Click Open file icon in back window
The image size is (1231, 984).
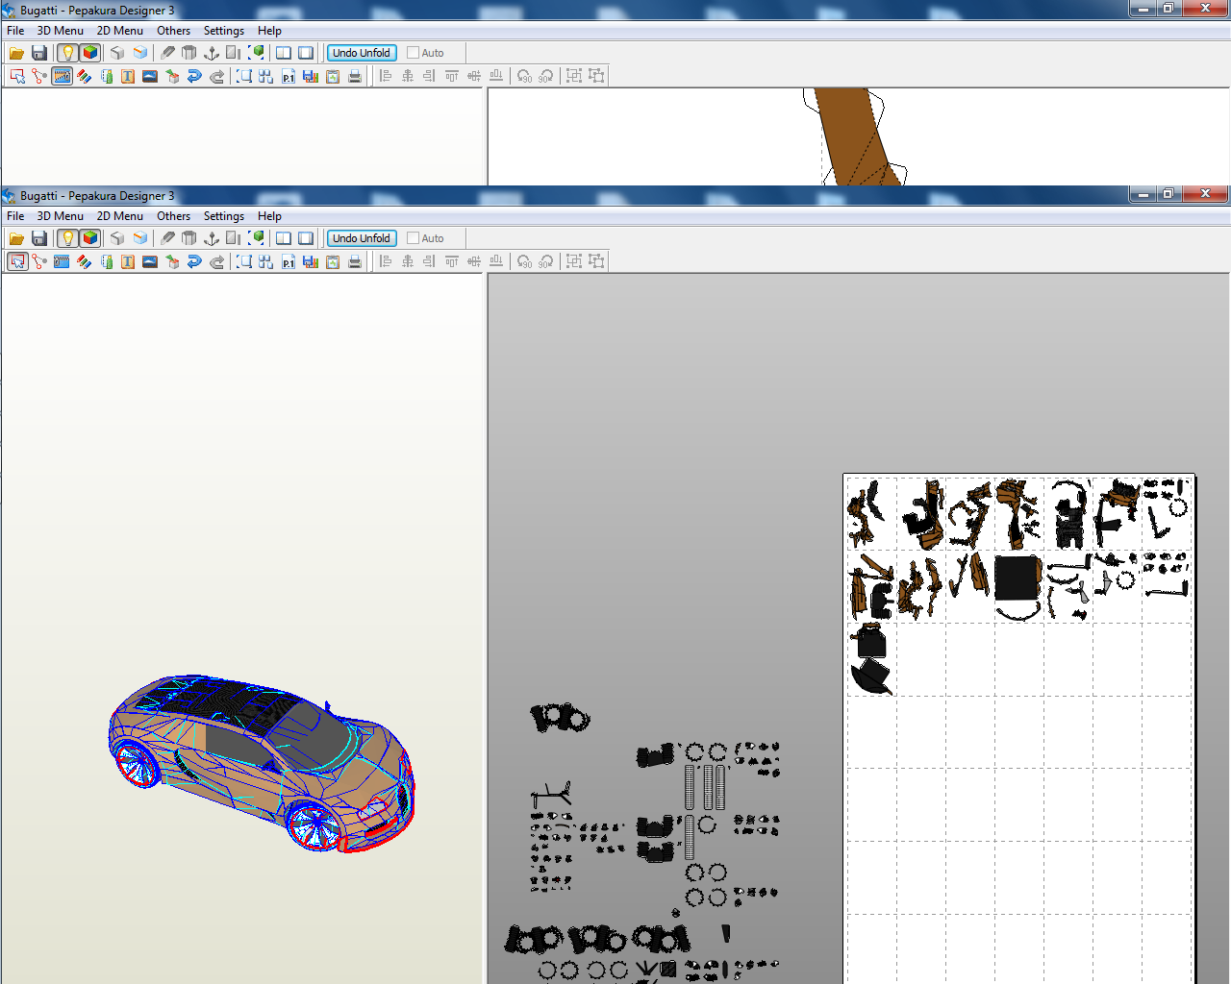(16, 53)
